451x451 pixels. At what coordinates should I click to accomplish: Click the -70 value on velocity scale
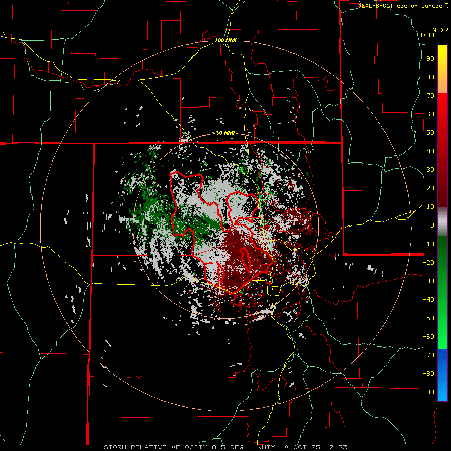click(x=428, y=355)
